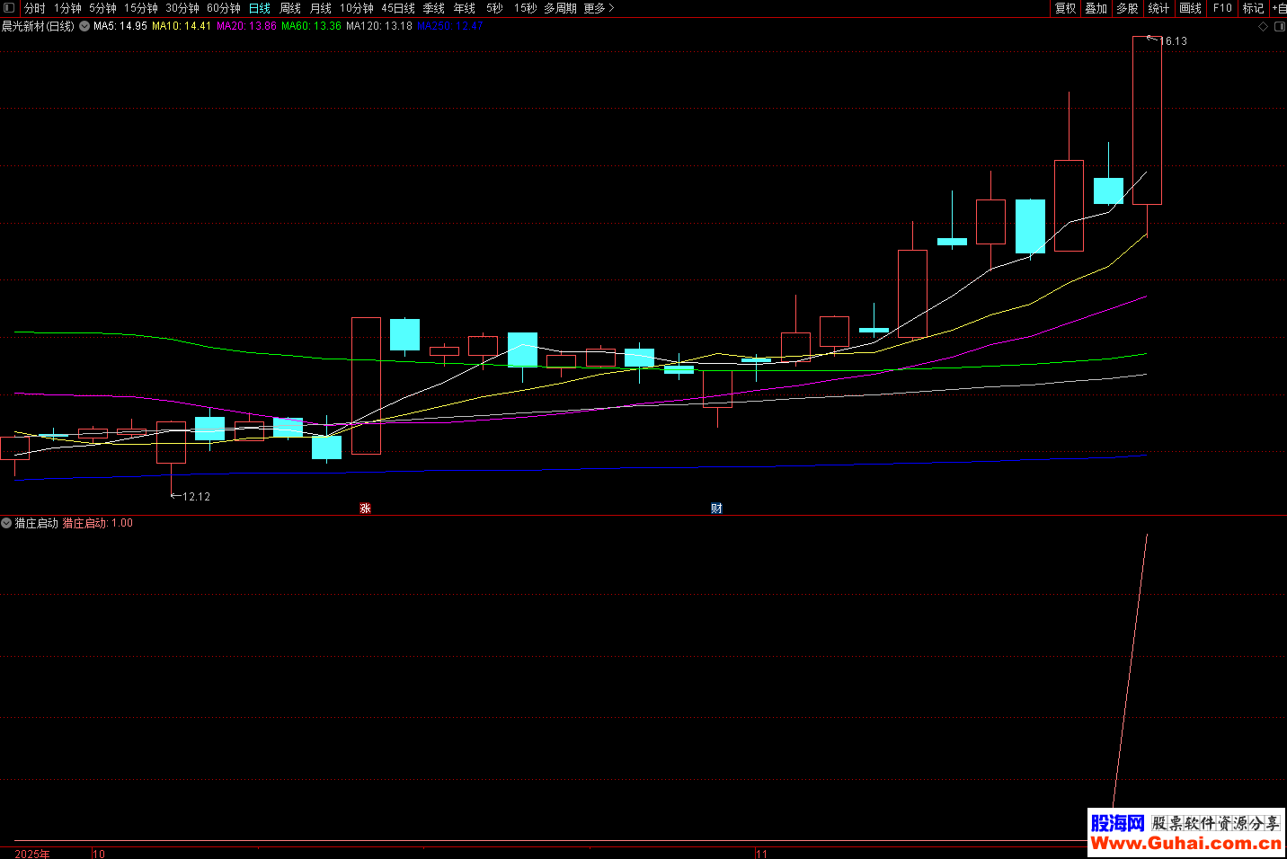This screenshot has width=1287, height=859.
Task: Toggle 叠加 overlay comparison
Action: click(1096, 8)
